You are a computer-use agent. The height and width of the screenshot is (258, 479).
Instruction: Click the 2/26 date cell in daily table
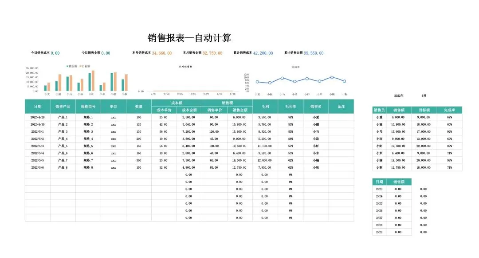tap(379, 210)
